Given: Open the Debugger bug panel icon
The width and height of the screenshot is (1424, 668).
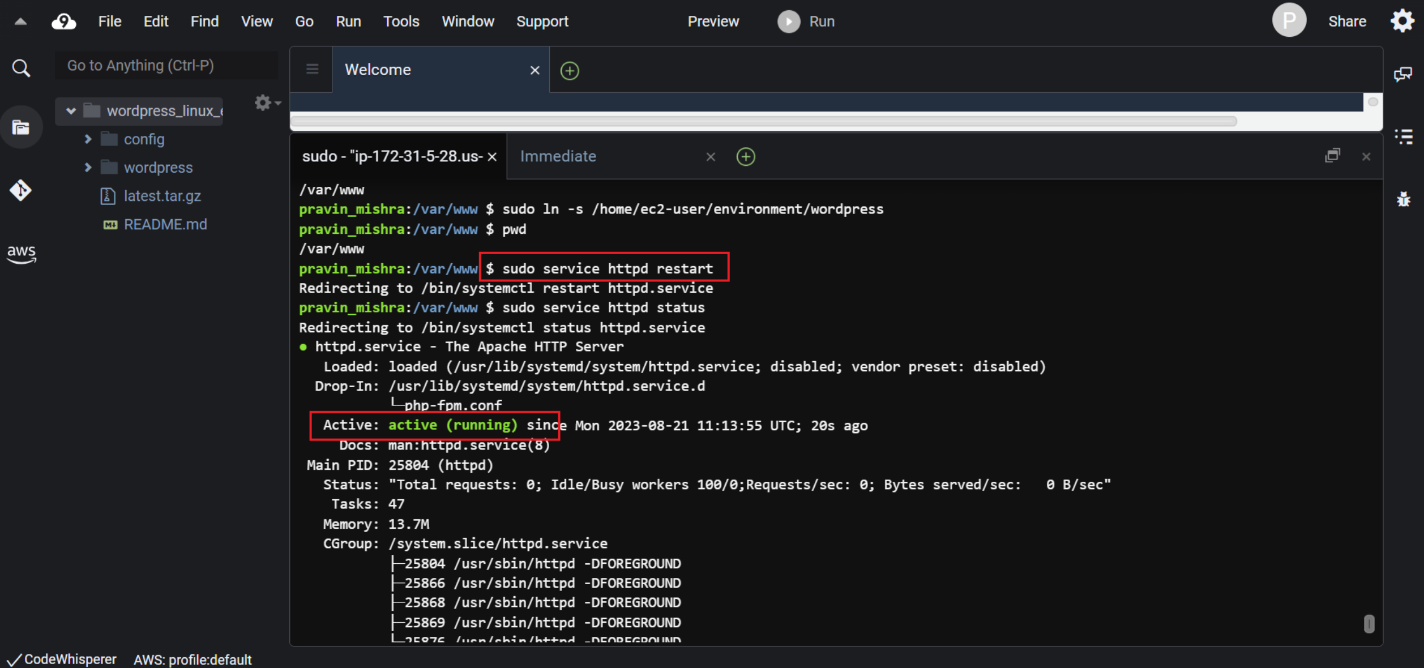Looking at the screenshot, I should (x=1403, y=199).
